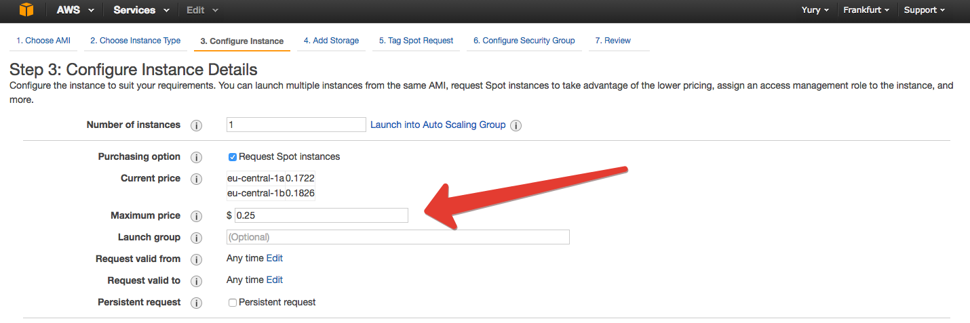Click Launch into Auto Scaling Group link

click(438, 125)
